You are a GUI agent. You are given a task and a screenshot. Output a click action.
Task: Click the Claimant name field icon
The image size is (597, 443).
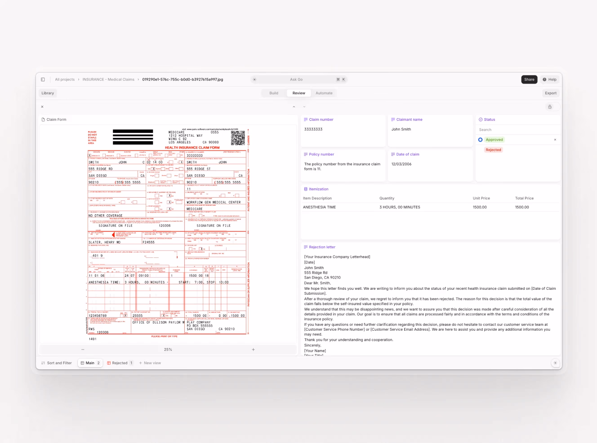point(393,120)
